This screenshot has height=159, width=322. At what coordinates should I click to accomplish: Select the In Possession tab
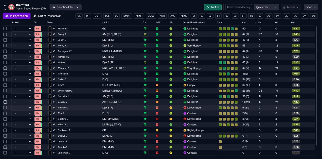coord(17,16)
